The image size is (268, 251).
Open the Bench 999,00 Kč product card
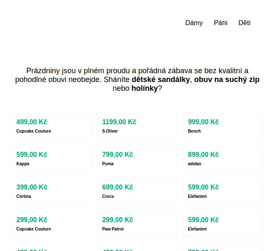tap(223, 126)
